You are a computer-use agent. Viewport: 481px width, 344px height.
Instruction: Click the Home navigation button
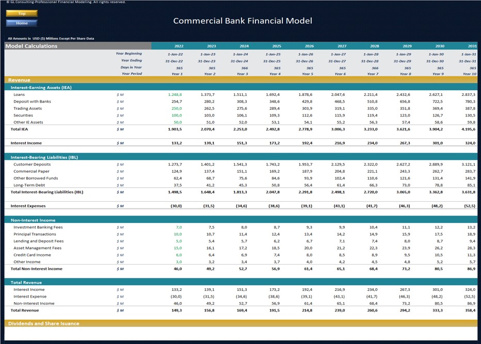point(21,24)
